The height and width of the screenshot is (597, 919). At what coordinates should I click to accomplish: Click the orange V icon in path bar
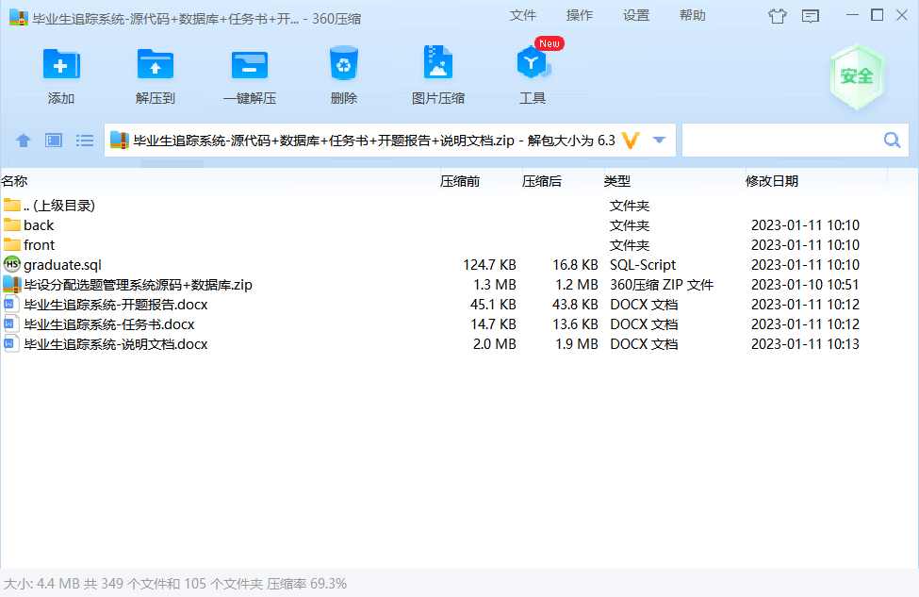click(x=631, y=141)
